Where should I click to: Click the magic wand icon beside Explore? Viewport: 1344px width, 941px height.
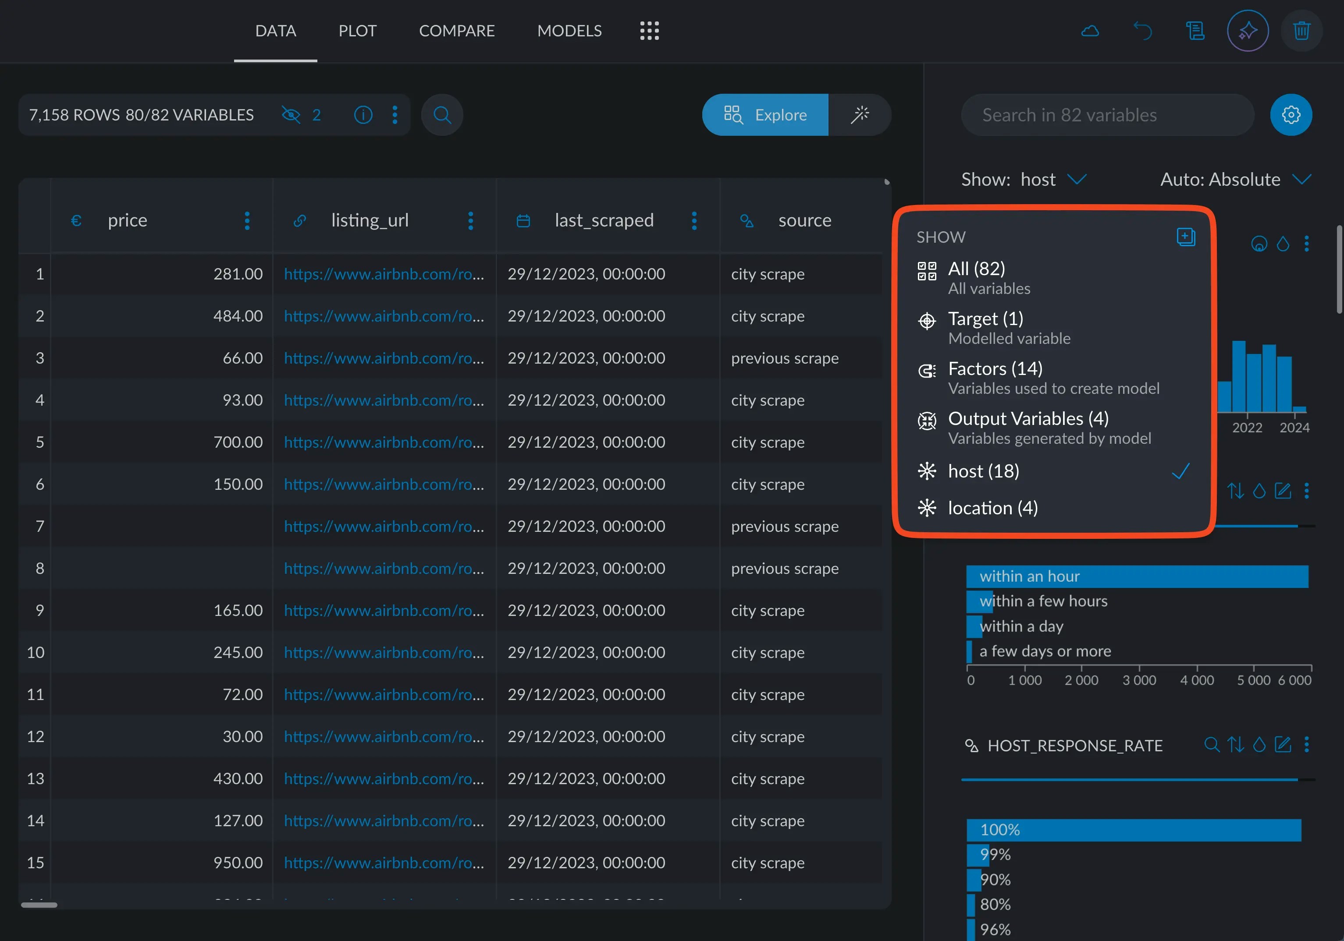[859, 115]
